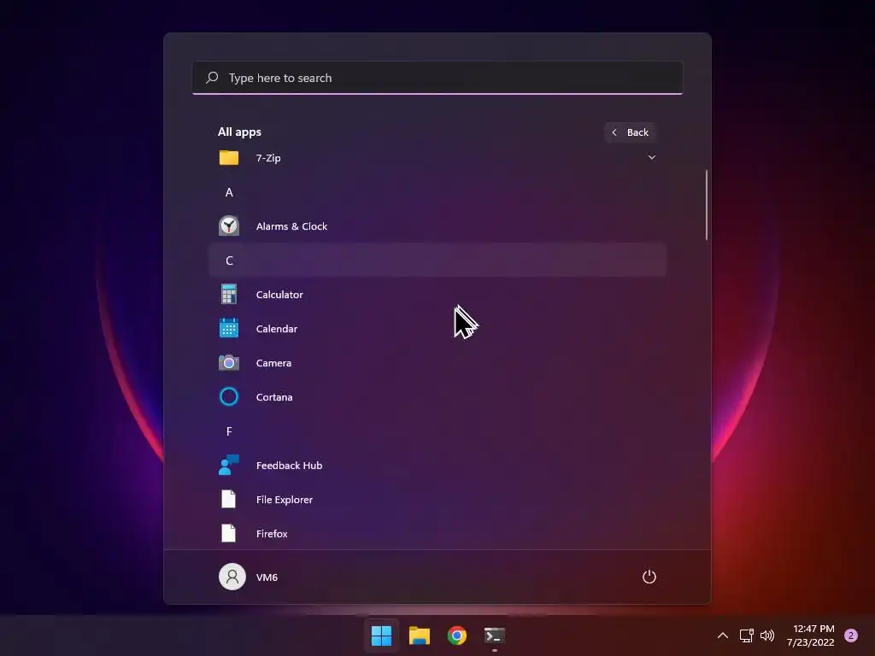Screen dimensions: 875x656
Task: Select the "Firefox" label text
Action: tap(272, 533)
